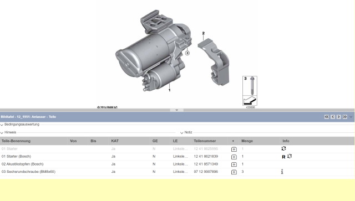Jump to first Bildtafel with double-left arrow
Viewport: 355px width, 201px height.
tap(327, 117)
